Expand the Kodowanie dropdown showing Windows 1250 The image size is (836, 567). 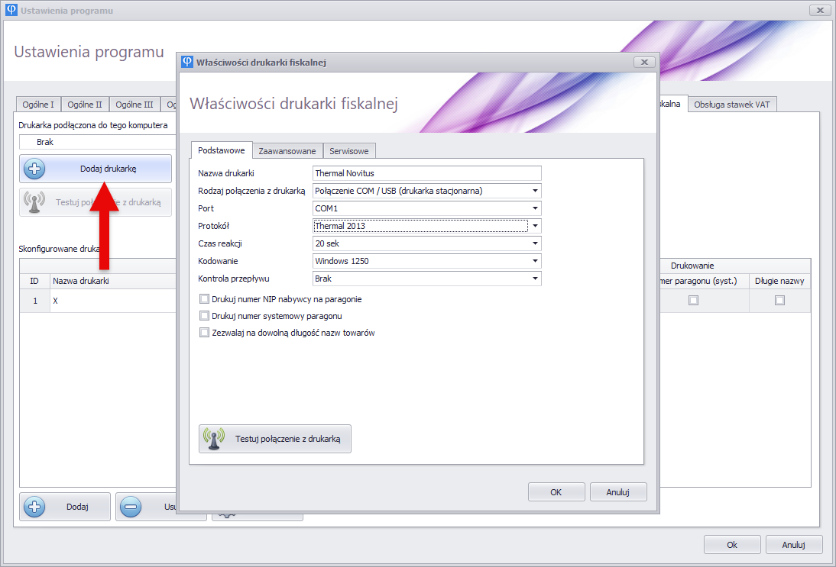[535, 261]
